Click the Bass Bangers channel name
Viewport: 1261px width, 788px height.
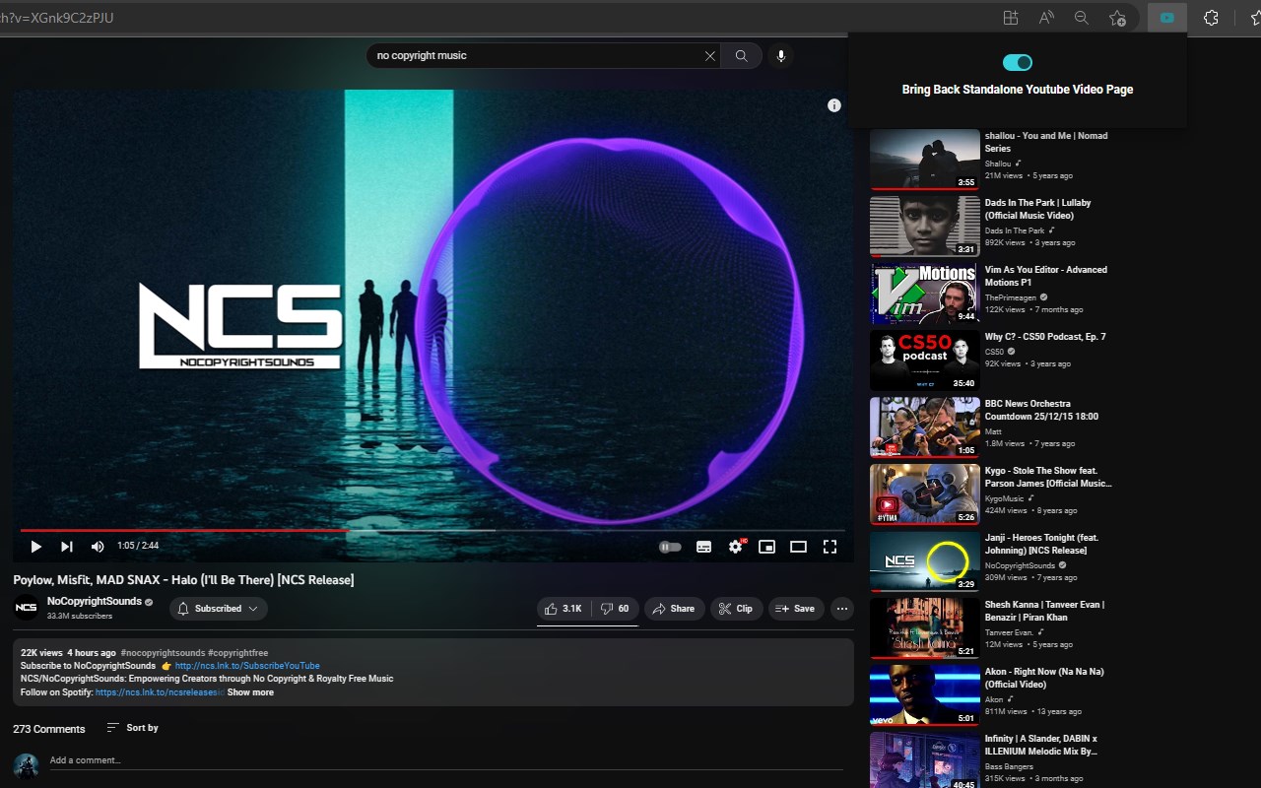click(1010, 766)
